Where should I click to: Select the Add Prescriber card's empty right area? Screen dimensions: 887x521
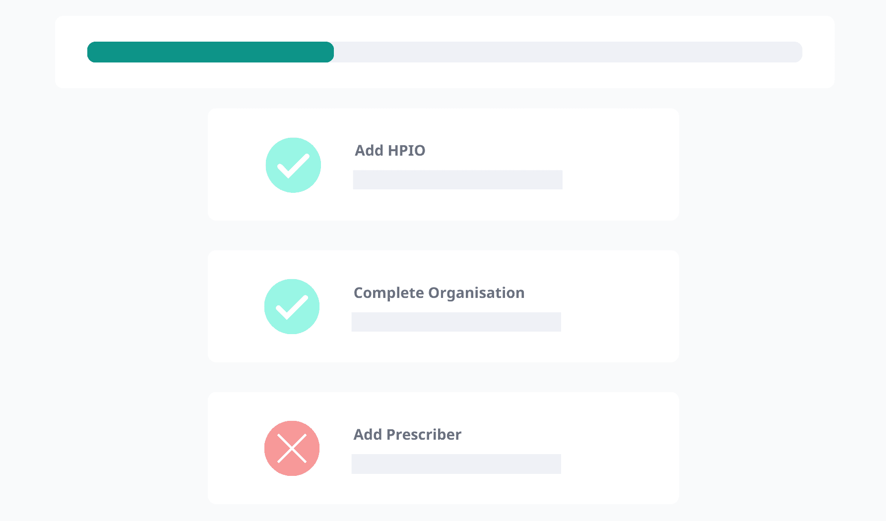620,448
